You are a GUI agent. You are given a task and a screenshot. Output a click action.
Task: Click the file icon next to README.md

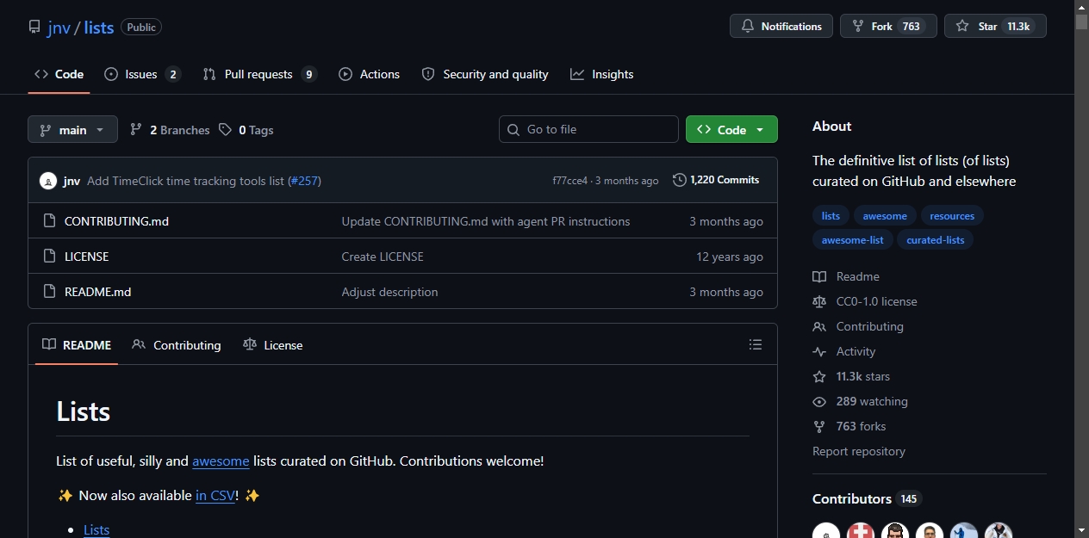point(49,292)
